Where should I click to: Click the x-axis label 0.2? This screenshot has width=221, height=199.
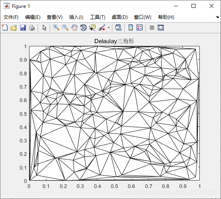coord(63,186)
